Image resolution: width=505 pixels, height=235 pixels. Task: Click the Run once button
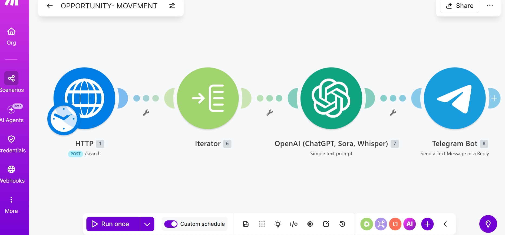tap(113, 224)
